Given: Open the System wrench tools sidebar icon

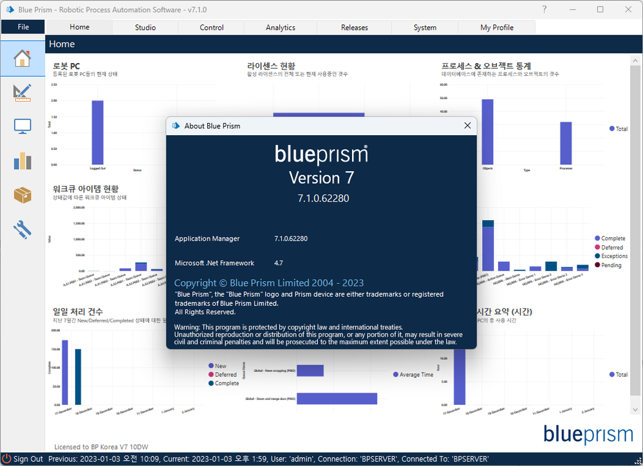Looking at the screenshot, I should pos(23,230).
